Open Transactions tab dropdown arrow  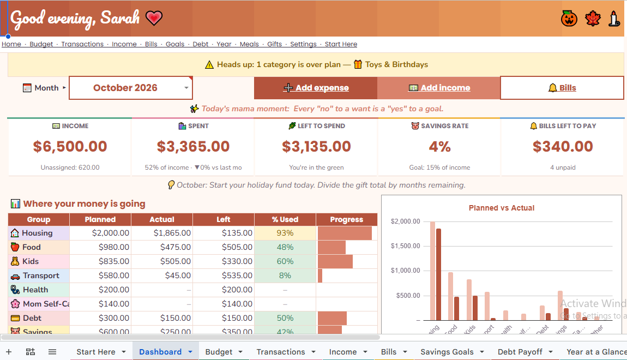point(314,352)
